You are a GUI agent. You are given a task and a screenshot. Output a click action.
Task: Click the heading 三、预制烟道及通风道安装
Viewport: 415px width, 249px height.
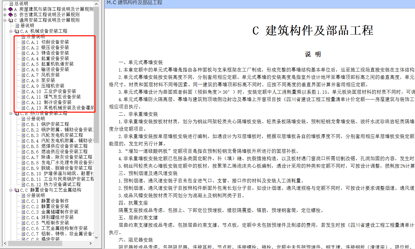pyautogui.click(x=148, y=173)
